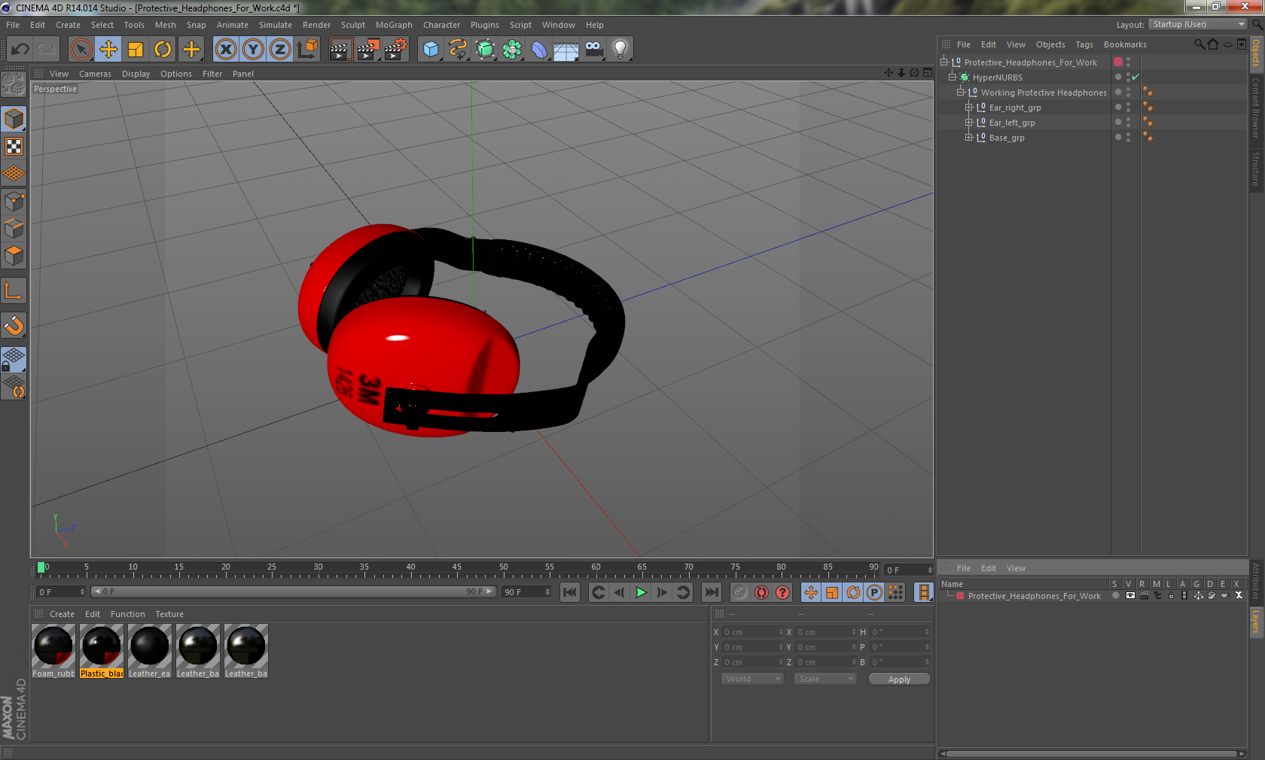
Task: Activate the Move tool
Action: pos(108,50)
